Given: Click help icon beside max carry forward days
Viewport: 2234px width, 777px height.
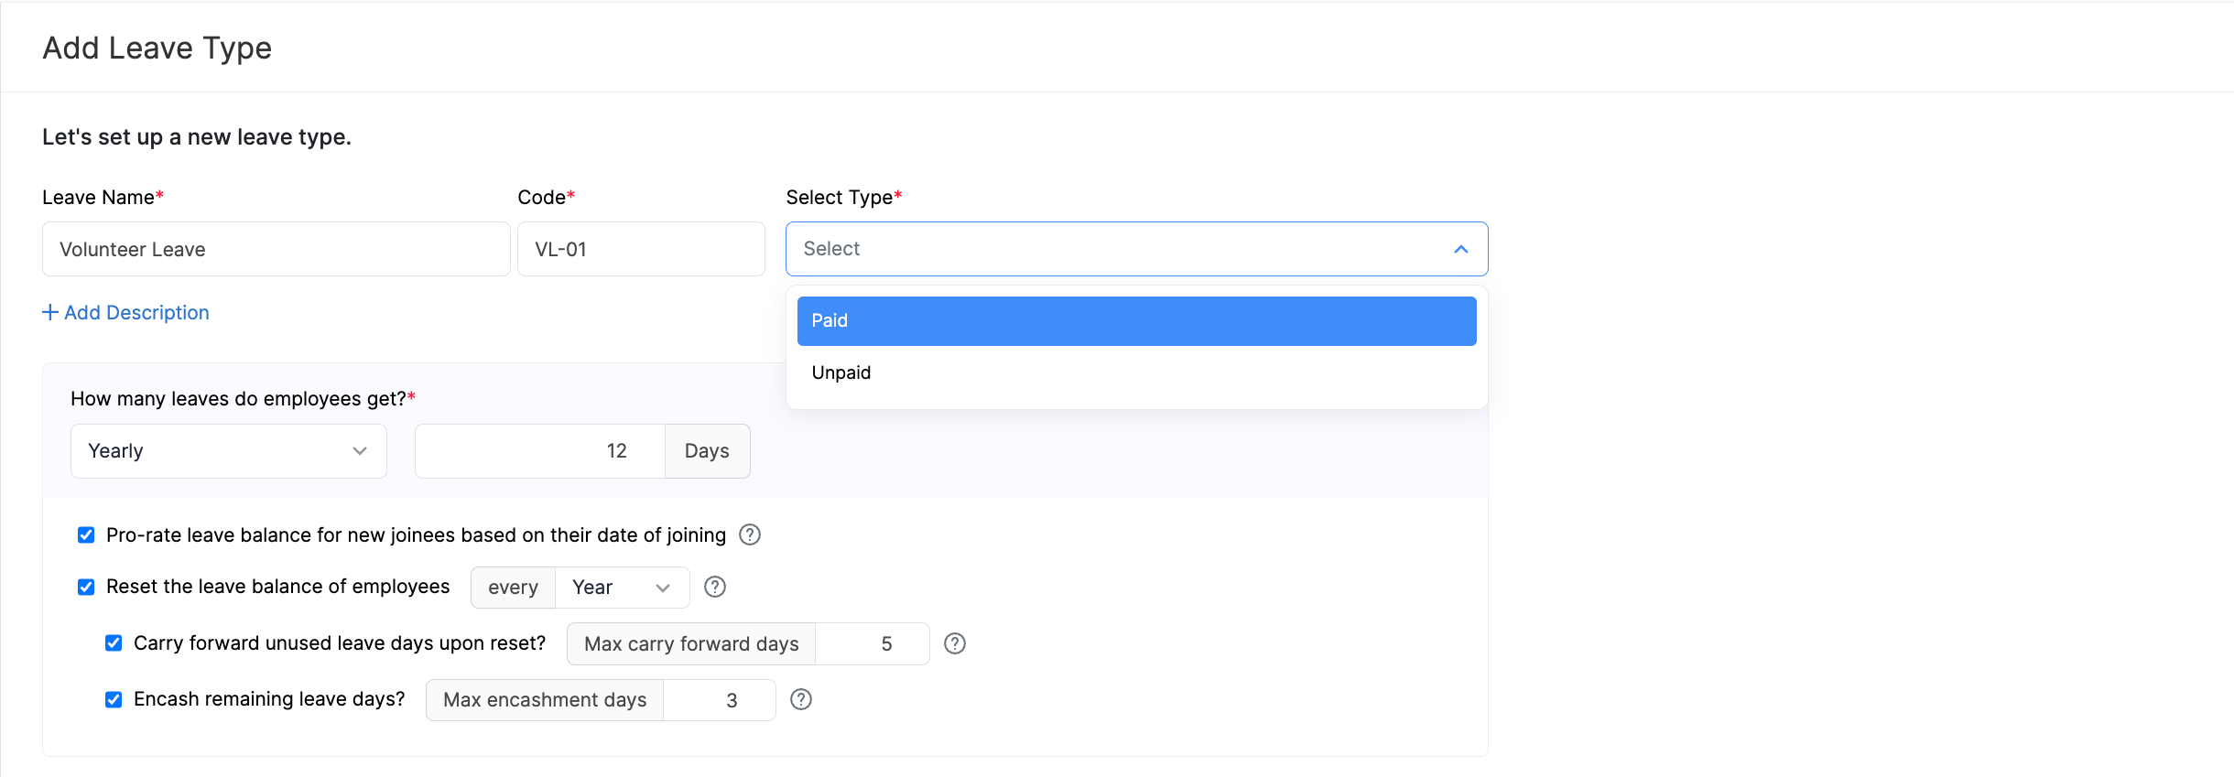Looking at the screenshot, I should pos(955,643).
